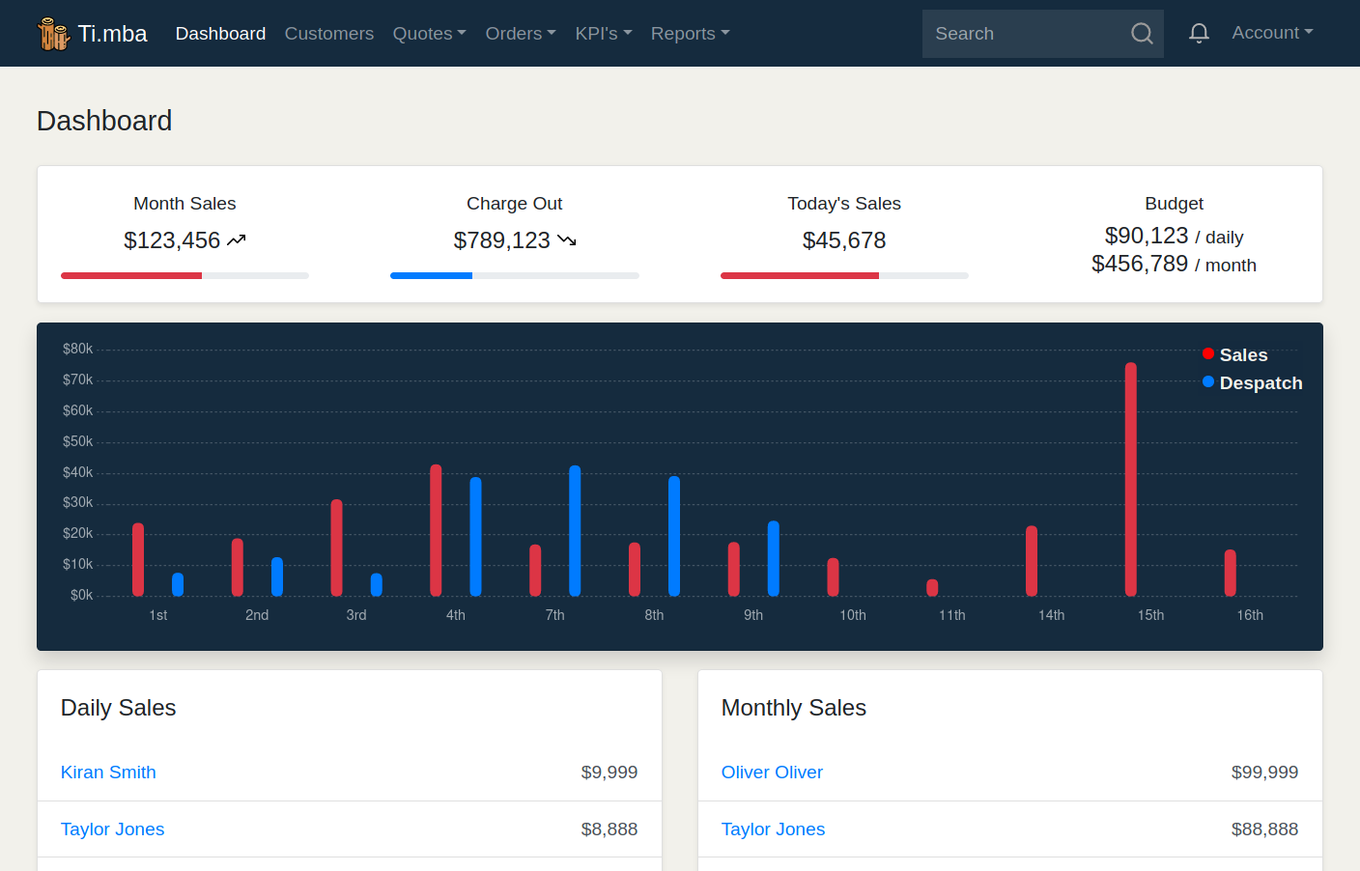Click the Ti.mba log stack logo icon
This screenshot has height=871, width=1360.
click(53, 34)
